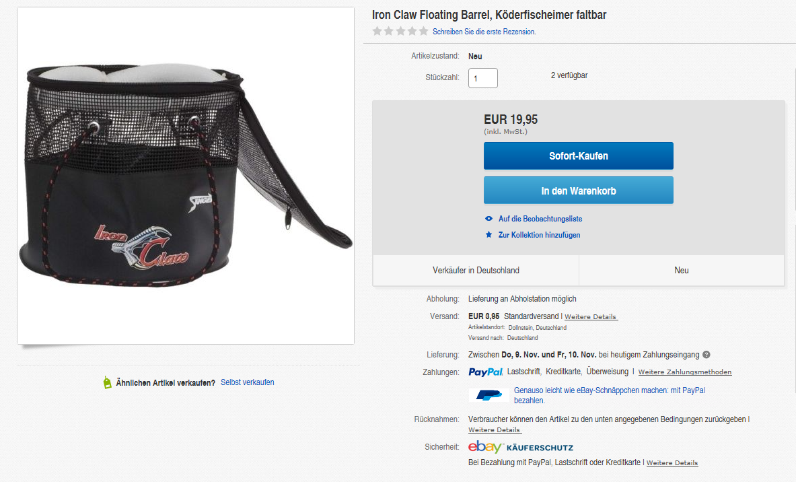This screenshot has width=796, height=482.
Task: Click the star icon beside Zur Kollektion hinzufügen
Action: point(489,235)
